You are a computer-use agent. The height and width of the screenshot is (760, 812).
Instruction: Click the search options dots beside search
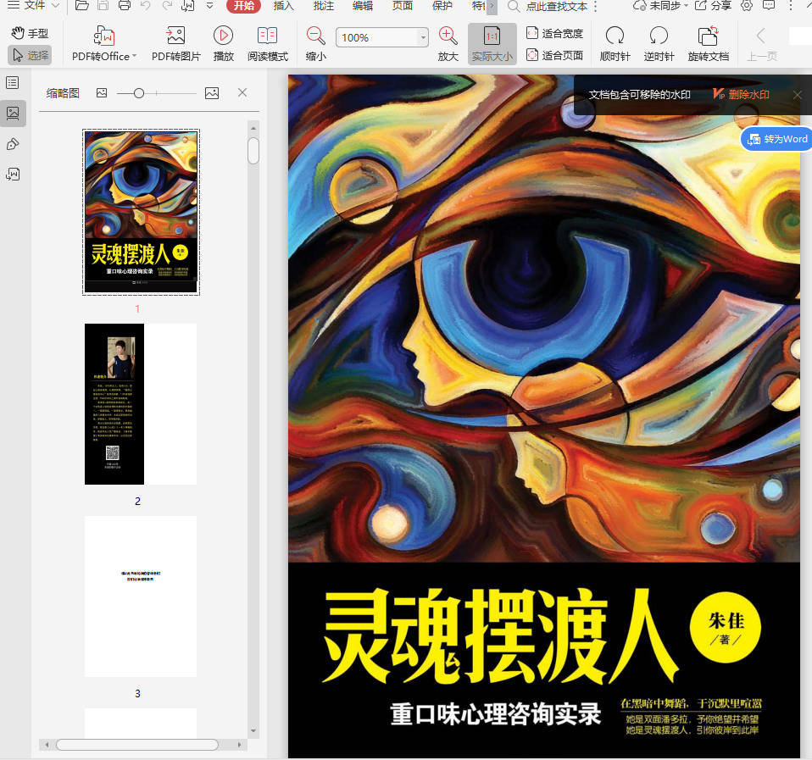596,6
